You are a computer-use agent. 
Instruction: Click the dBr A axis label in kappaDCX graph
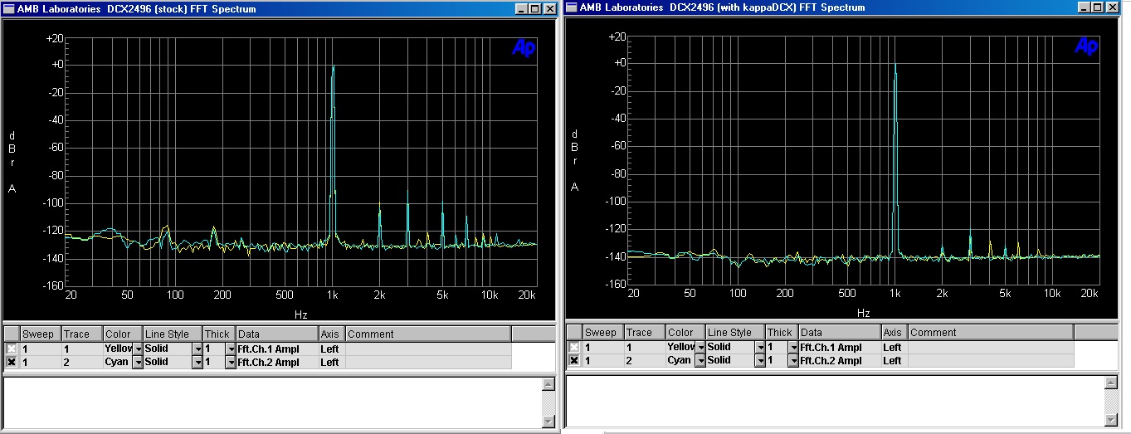575,160
